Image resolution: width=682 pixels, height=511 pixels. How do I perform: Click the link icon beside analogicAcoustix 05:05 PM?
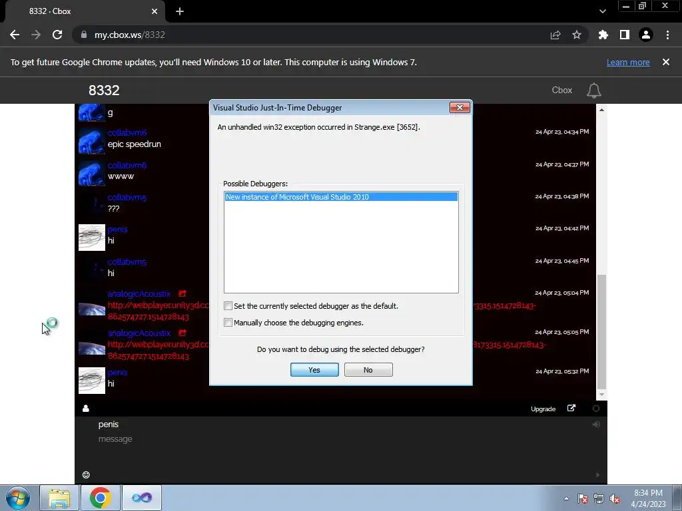click(182, 333)
